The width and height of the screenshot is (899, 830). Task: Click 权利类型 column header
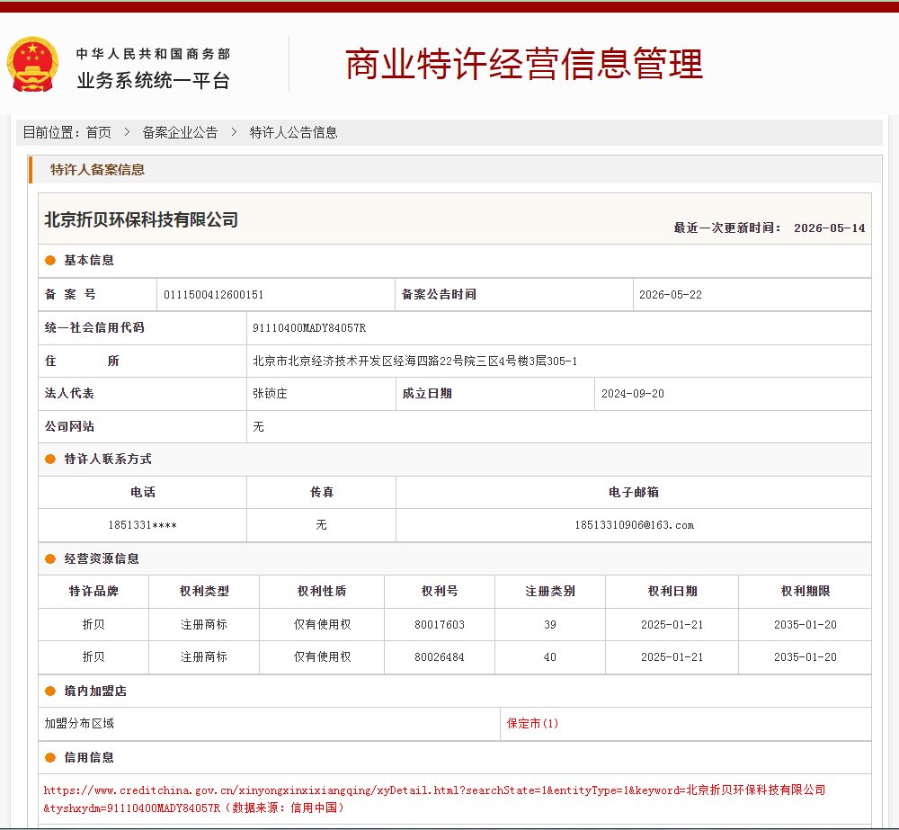coord(204,592)
